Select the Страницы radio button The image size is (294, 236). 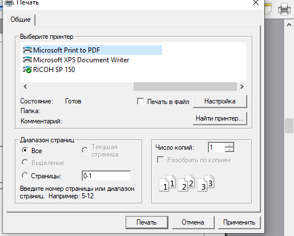tap(25, 175)
